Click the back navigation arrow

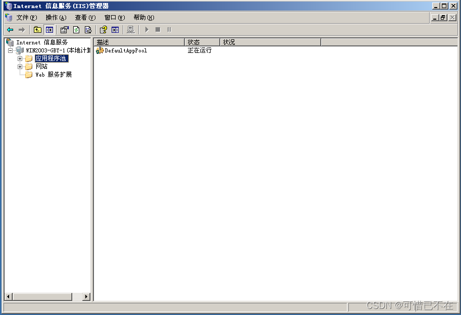[x=10, y=30]
